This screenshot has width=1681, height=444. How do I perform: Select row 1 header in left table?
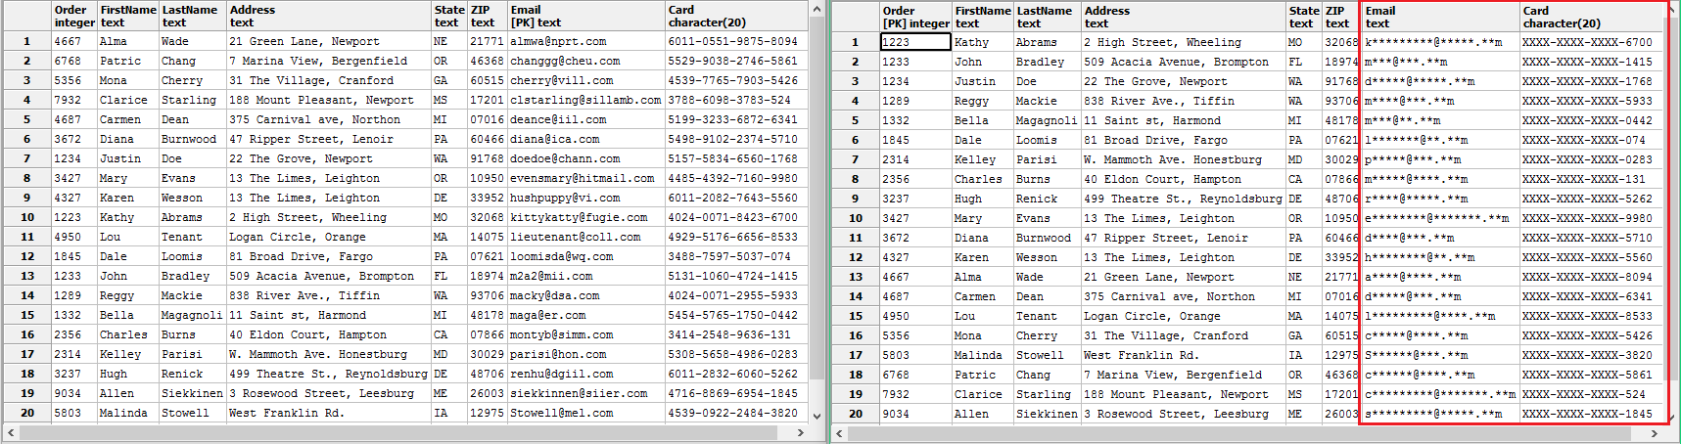pos(26,41)
